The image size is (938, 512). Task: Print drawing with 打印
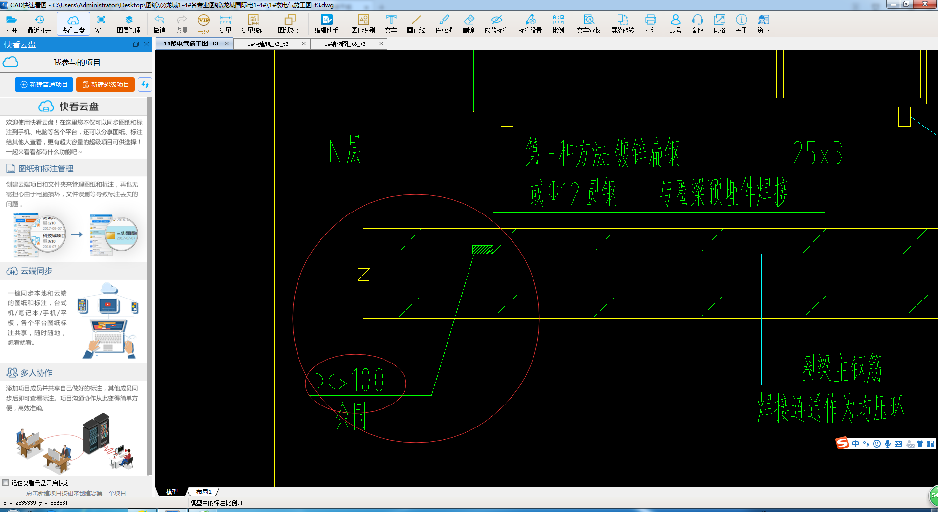(650, 23)
